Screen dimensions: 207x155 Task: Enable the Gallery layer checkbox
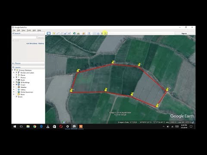coord(16,90)
